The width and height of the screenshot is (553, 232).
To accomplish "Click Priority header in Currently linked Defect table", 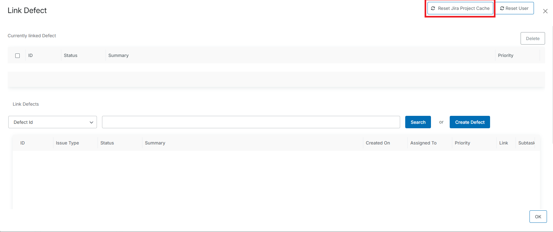I will (505, 55).
